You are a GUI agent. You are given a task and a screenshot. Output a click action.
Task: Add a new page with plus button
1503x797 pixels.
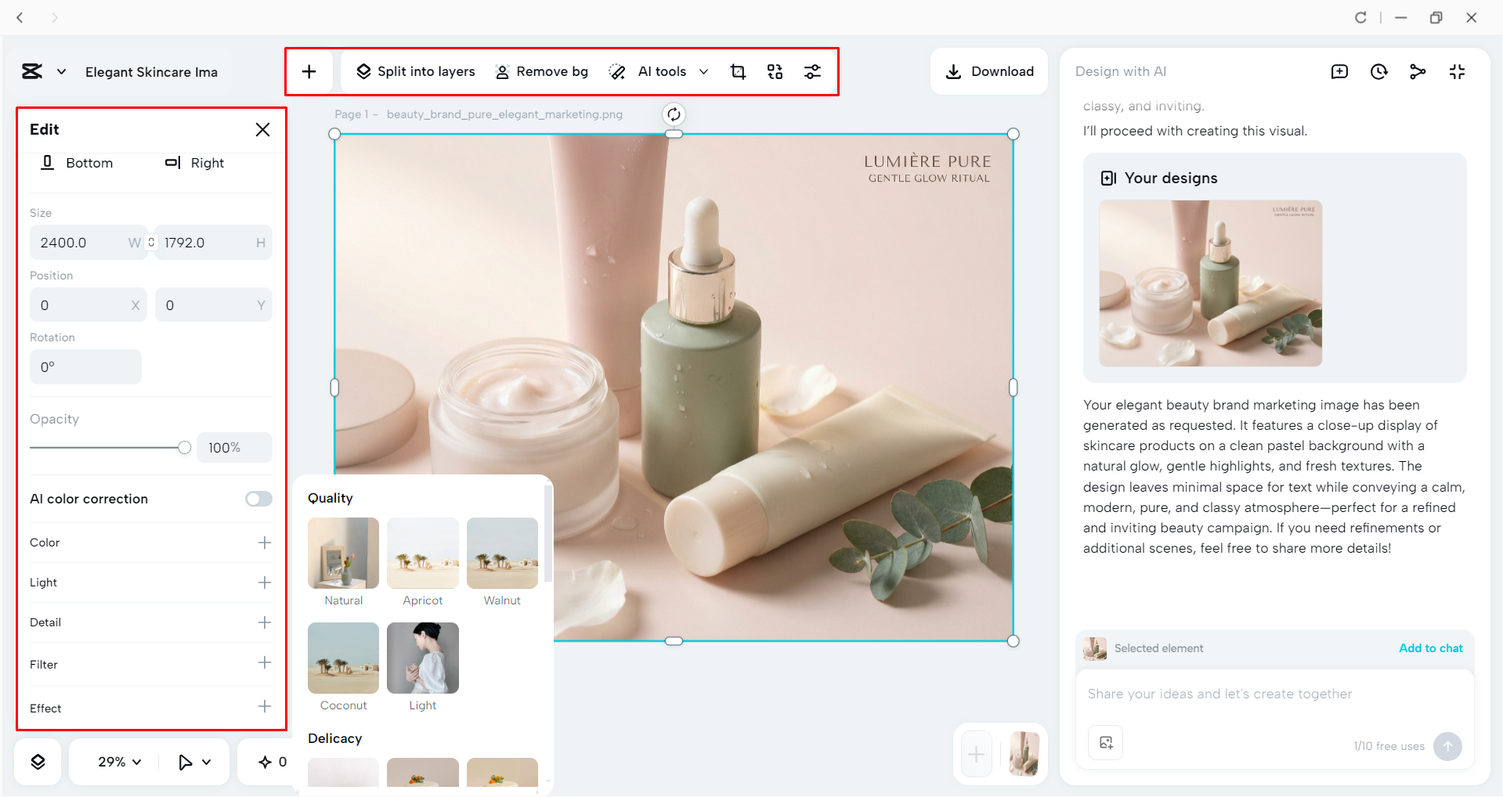(x=976, y=755)
